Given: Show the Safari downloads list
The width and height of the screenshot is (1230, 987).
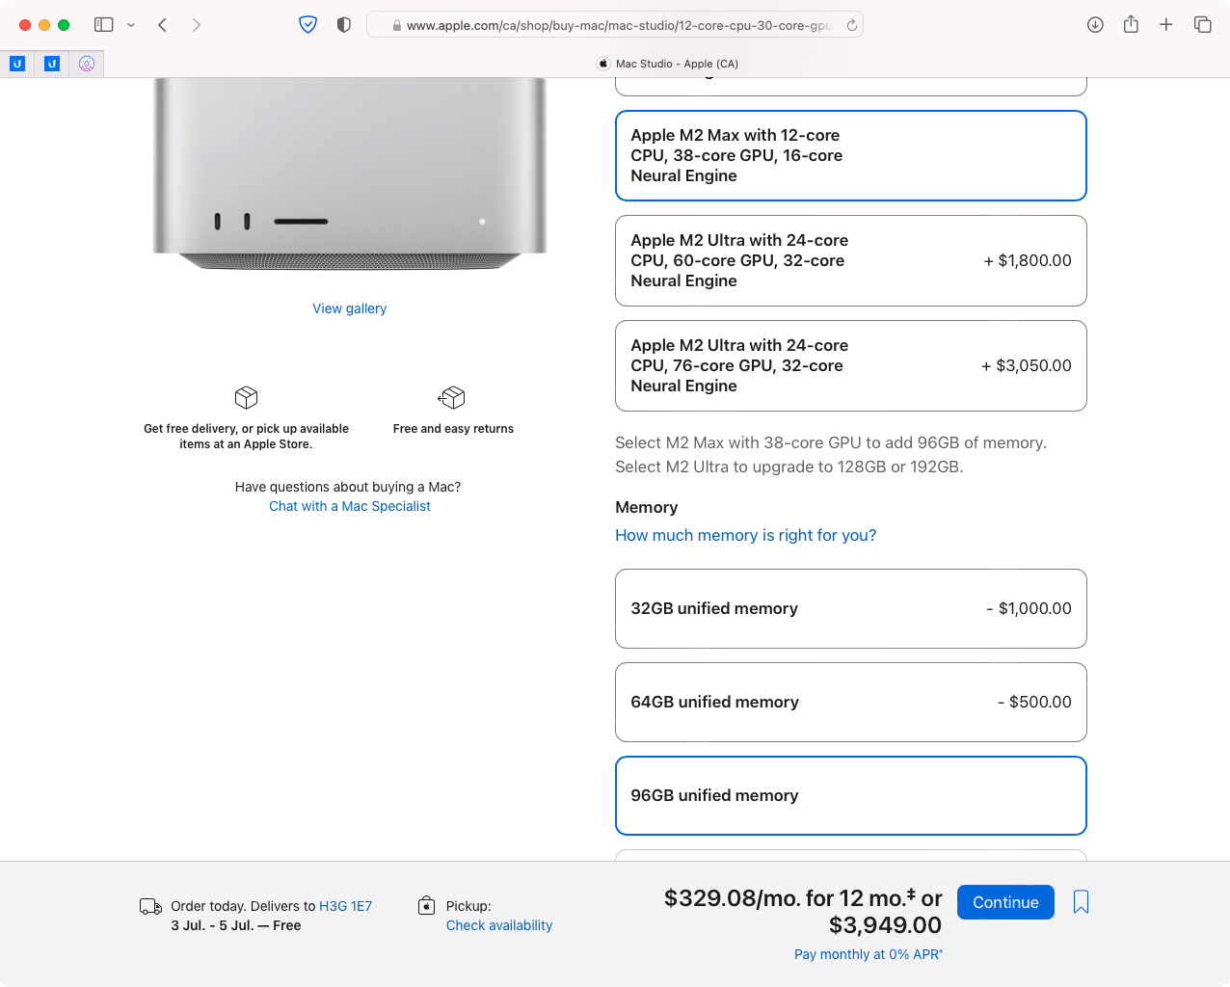Looking at the screenshot, I should click(1095, 25).
